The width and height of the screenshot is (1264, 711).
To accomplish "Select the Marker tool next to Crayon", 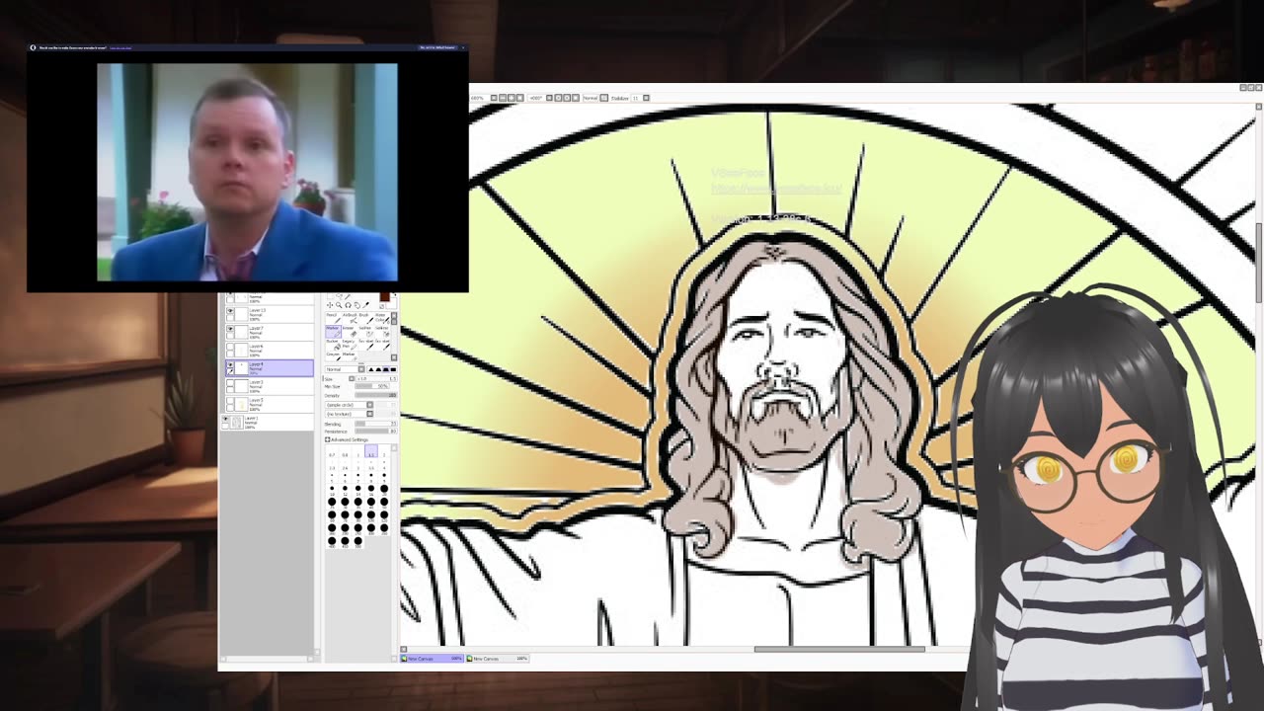I will pyautogui.click(x=350, y=357).
